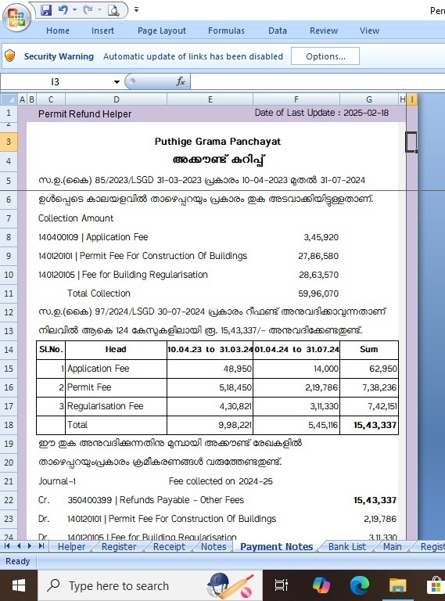The width and height of the screenshot is (445, 601).
Task: Select column E header
Action: point(210,99)
